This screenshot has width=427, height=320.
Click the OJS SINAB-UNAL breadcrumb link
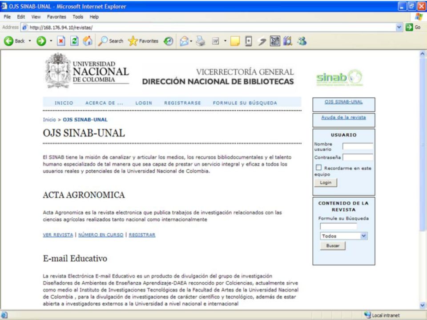click(x=85, y=120)
